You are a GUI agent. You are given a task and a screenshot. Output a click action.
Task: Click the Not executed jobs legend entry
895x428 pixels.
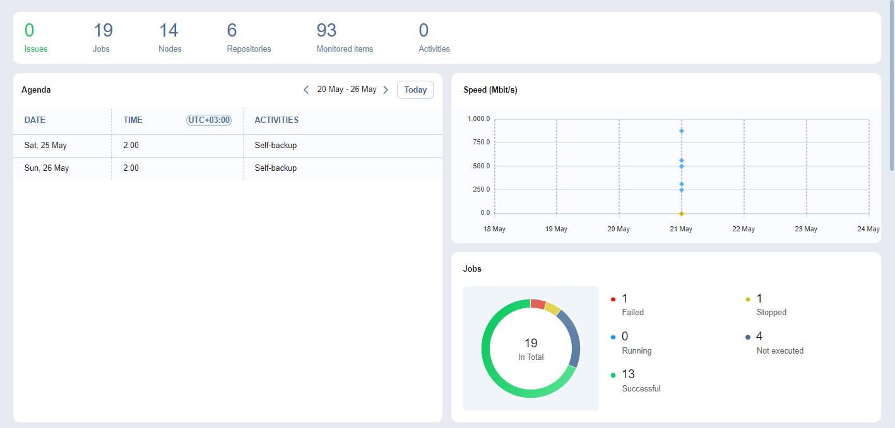[x=779, y=343]
